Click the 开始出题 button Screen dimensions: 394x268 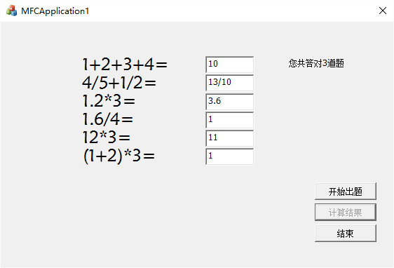pos(346,192)
